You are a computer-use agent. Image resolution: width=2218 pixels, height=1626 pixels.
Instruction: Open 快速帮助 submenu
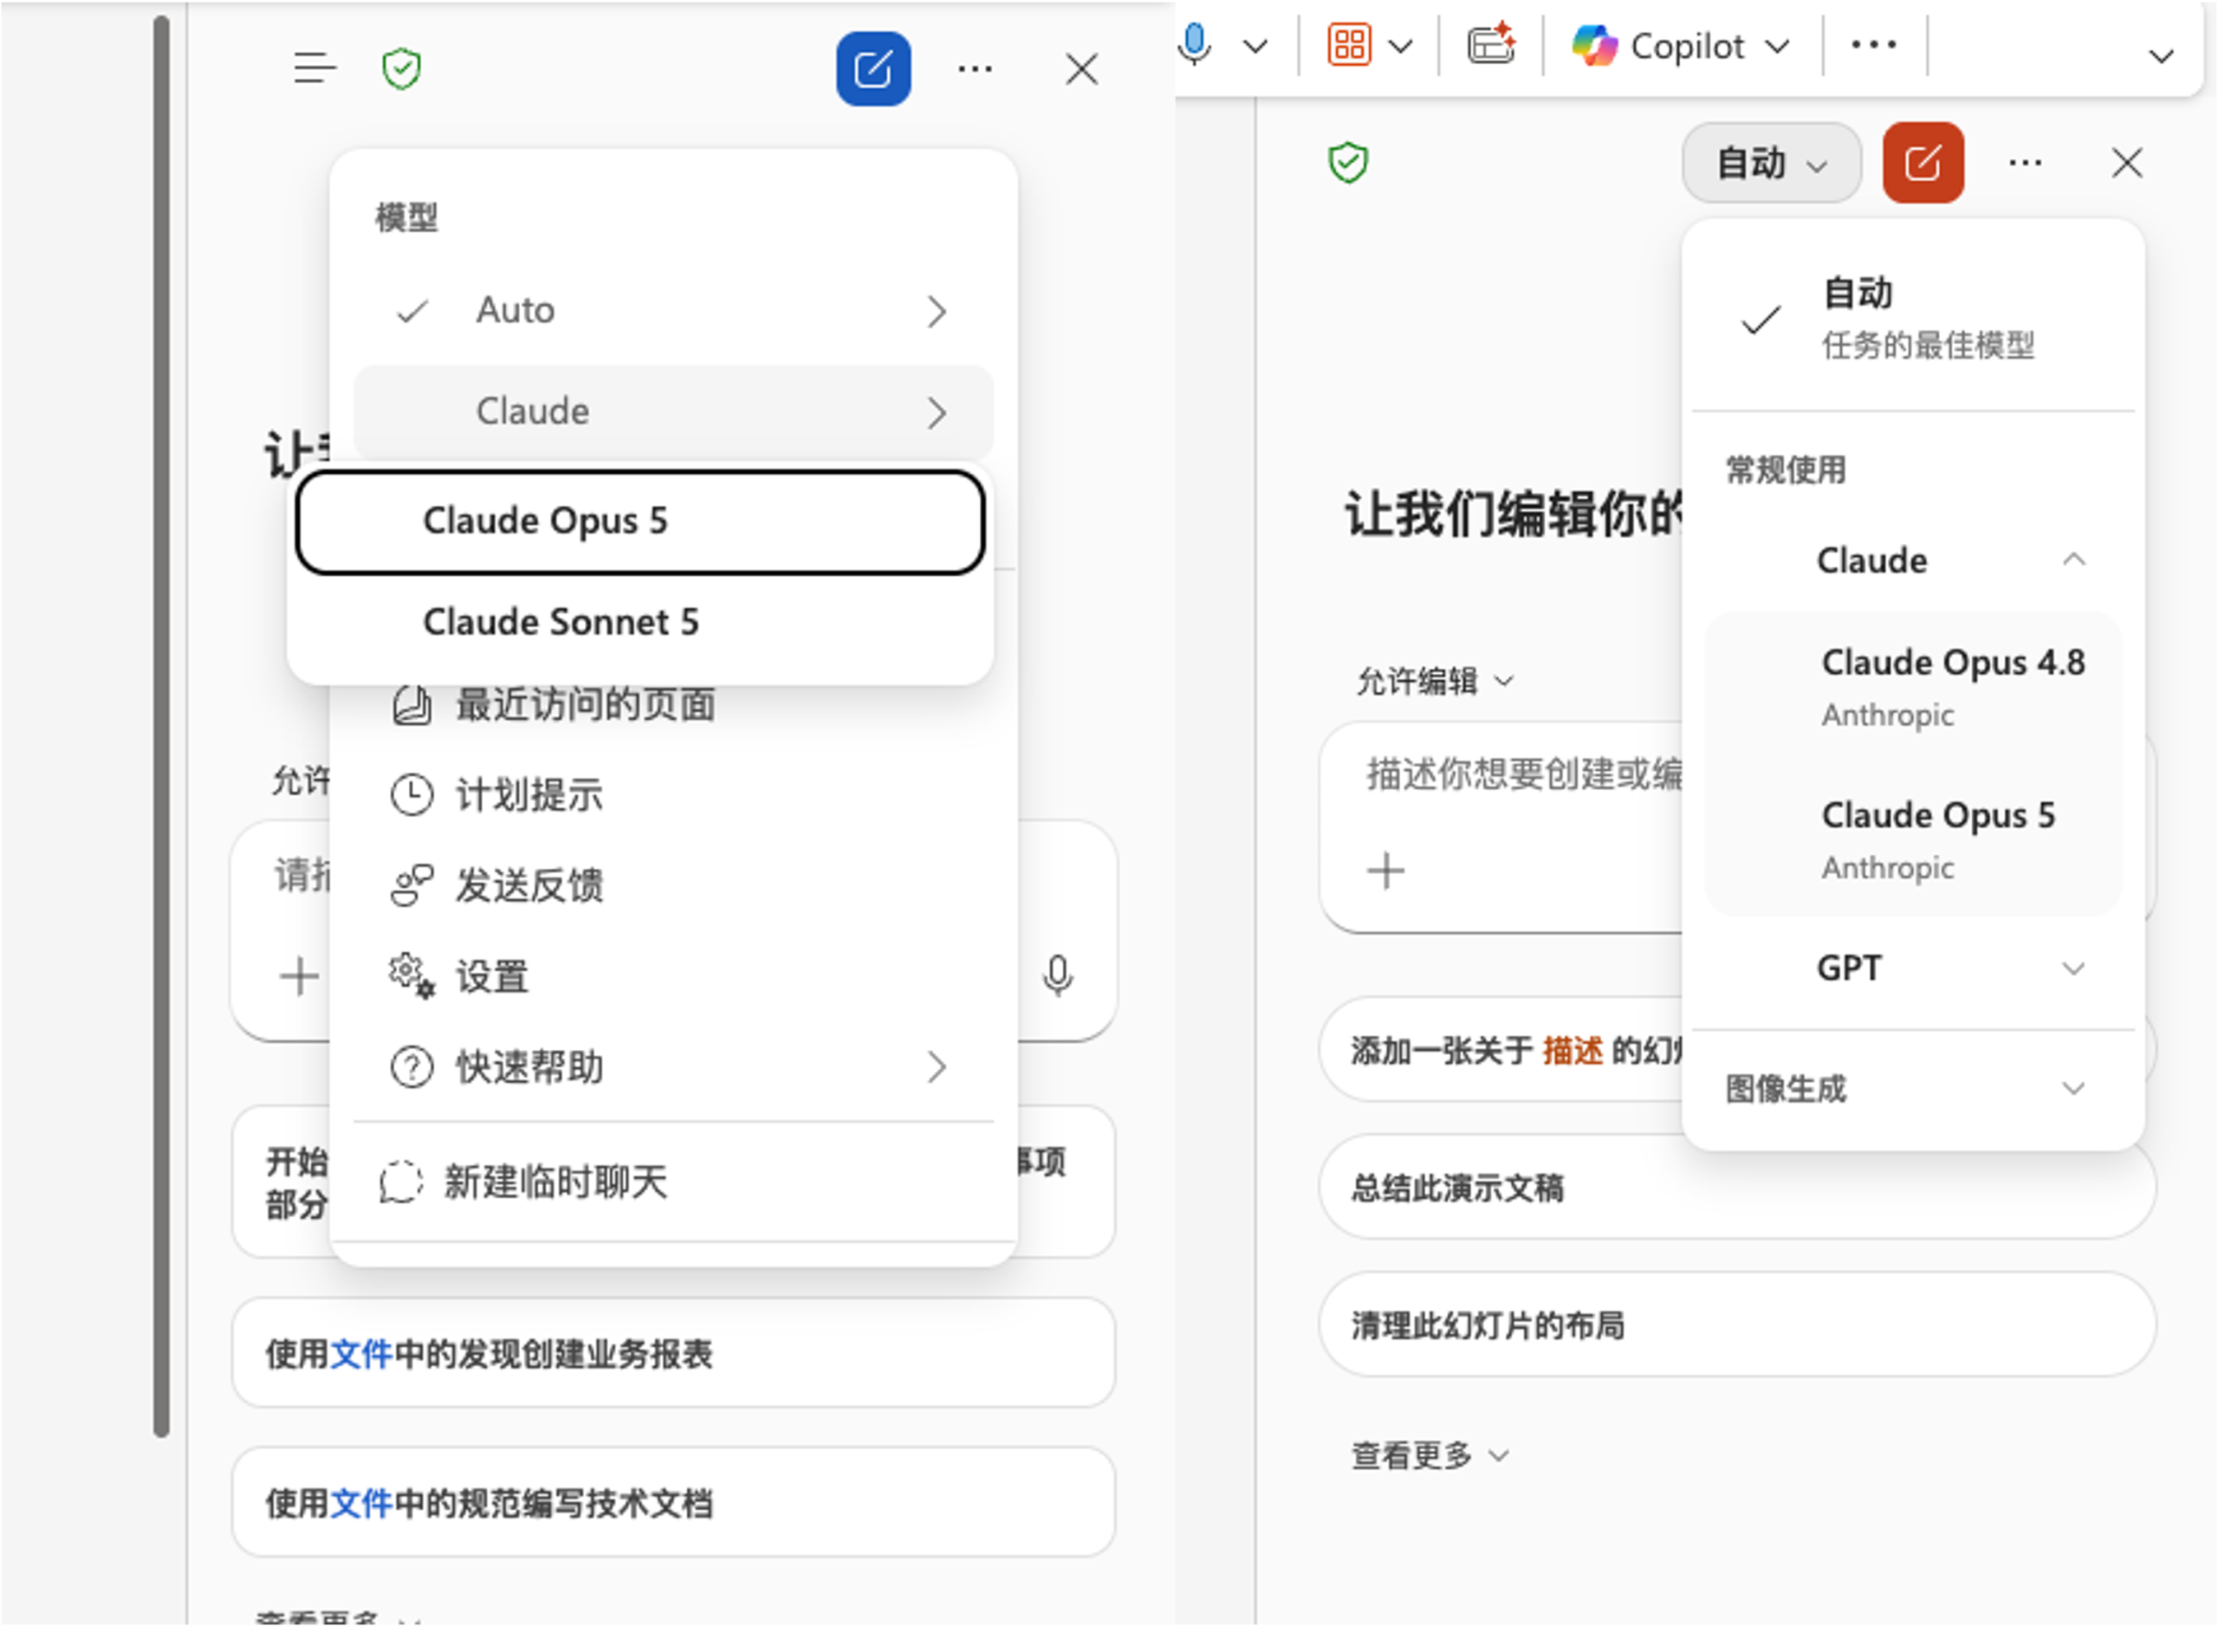pyautogui.click(x=673, y=1067)
